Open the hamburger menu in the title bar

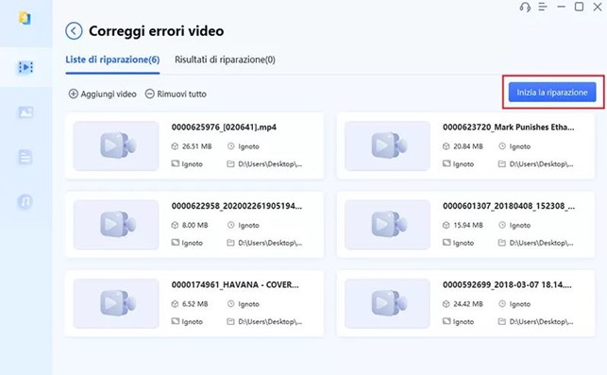(x=543, y=7)
